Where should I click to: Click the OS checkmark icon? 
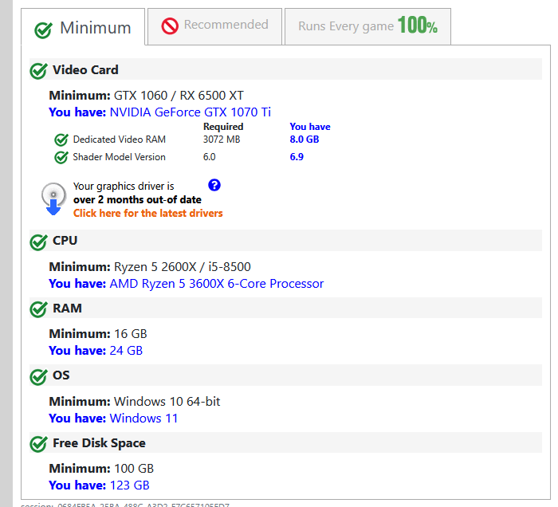coord(38,377)
